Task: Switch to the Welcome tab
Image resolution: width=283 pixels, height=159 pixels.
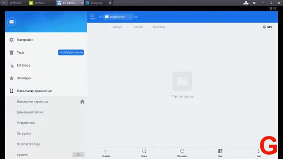Action: tap(15, 3)
